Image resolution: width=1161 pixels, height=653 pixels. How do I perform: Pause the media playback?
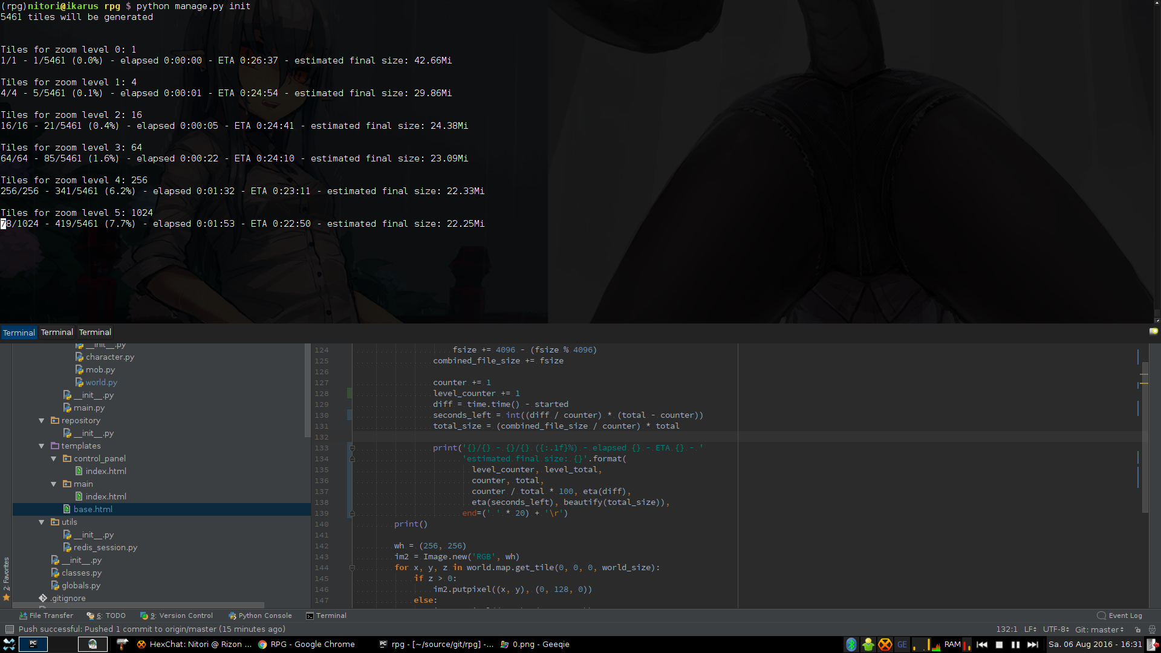click(1016, 645)
